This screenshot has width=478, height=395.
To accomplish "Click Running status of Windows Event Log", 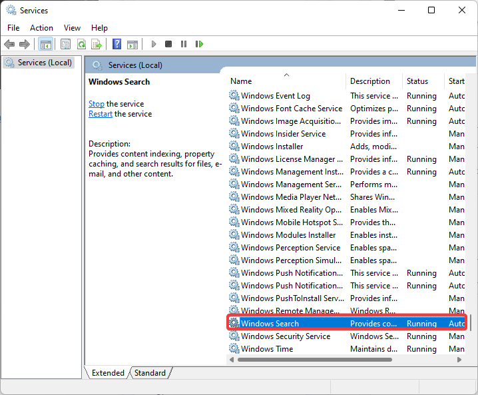I will coord(421,96).
